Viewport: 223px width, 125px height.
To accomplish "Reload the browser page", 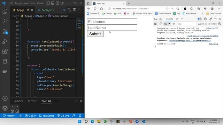I will pos(95,9).
